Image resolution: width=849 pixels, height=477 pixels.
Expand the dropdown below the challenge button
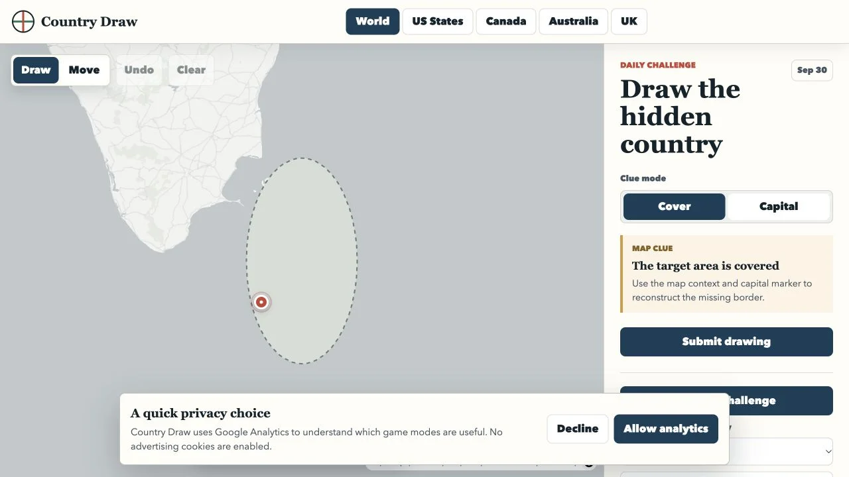coord(781,450)
